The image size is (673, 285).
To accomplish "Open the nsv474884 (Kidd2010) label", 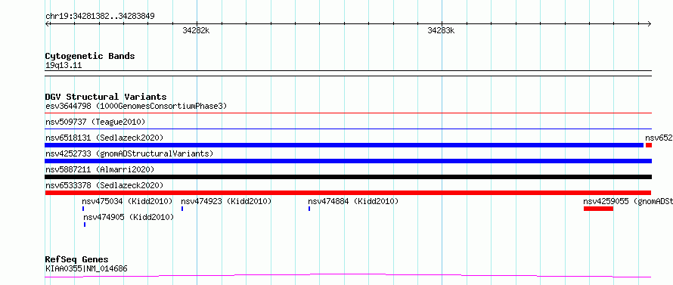I will pos(353,201).
